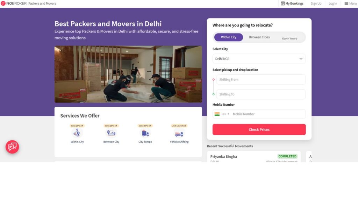Click the Check Prices button
Screen dimensions: 358x201
259,129
